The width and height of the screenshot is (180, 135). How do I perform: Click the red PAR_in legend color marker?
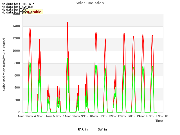[74, 130]
